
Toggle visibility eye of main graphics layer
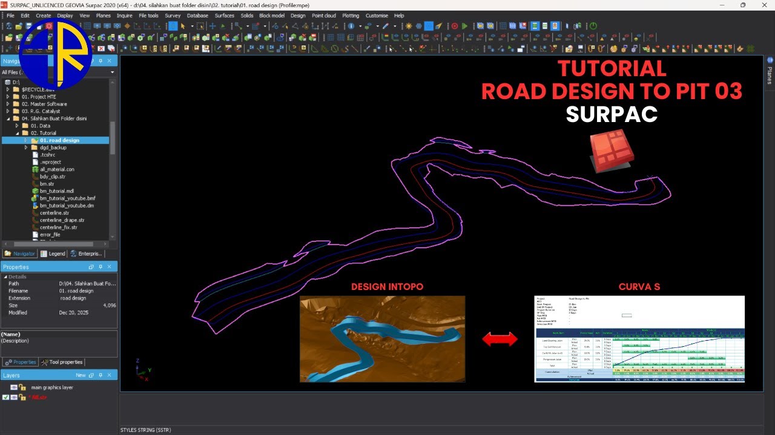click(x=14, y=387)
